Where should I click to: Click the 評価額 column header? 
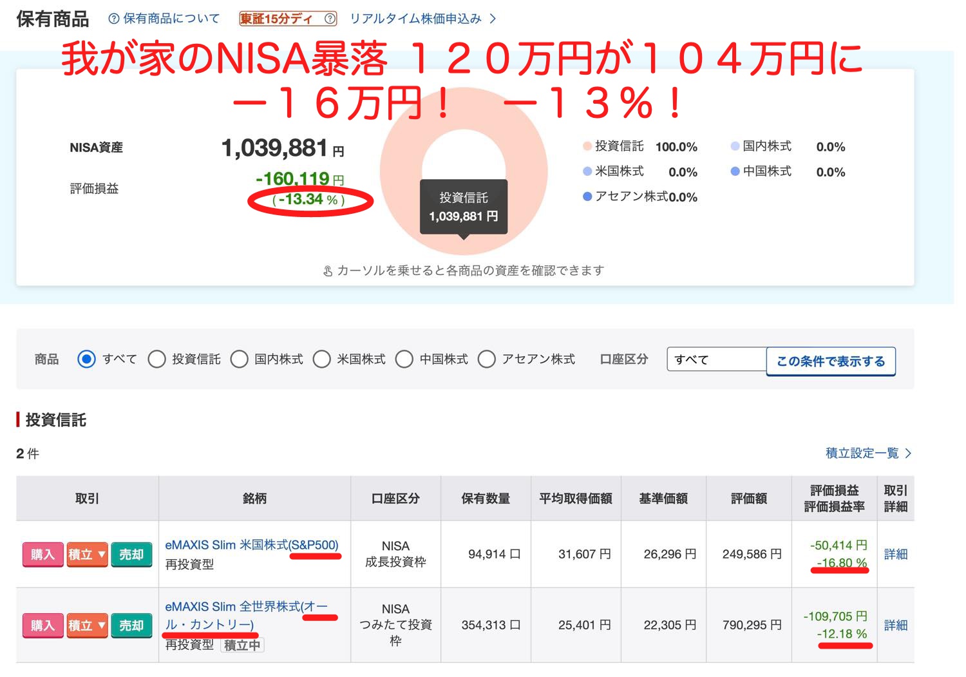click(749, 498)
